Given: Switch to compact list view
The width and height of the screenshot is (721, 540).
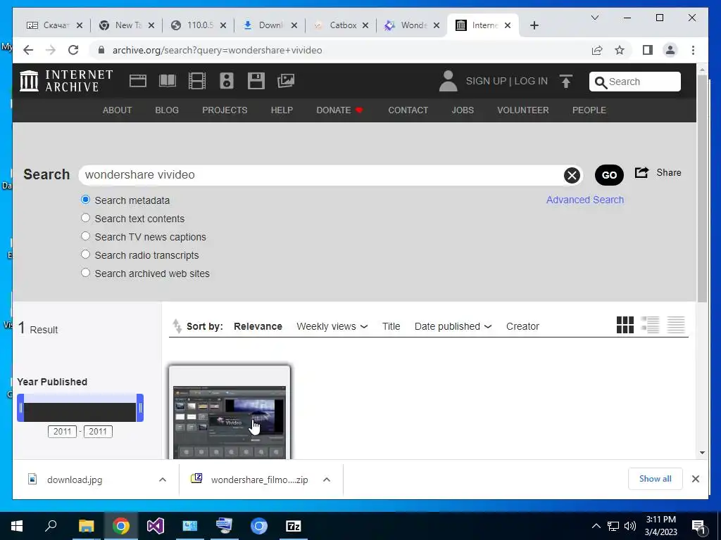Looking at the screenshot, I should 676,325.
